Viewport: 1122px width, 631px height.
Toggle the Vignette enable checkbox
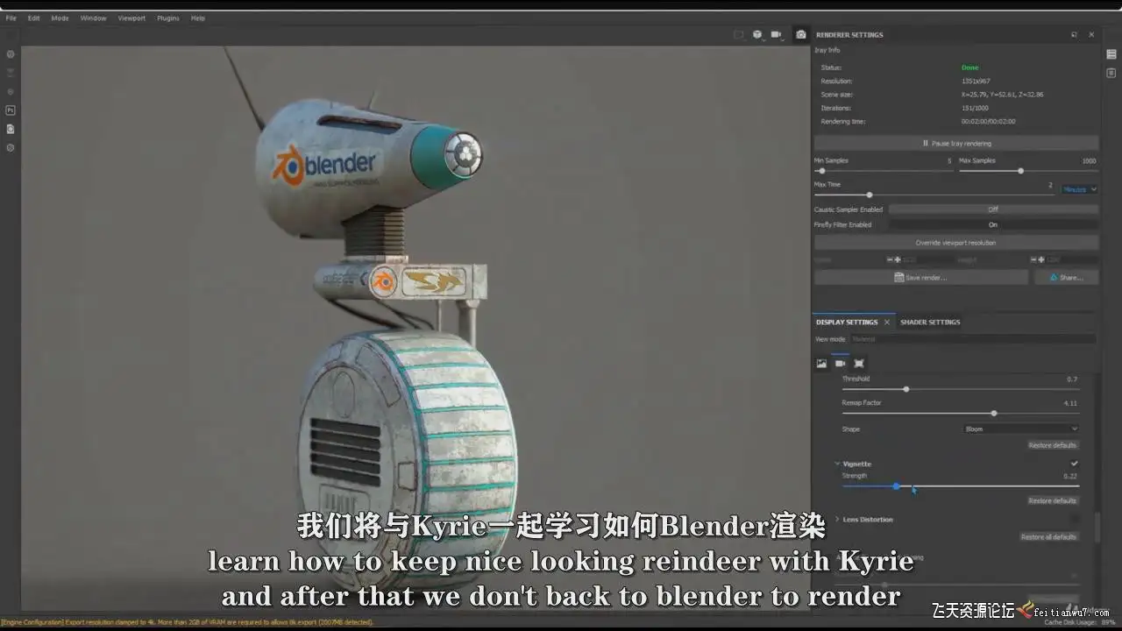1074,464
